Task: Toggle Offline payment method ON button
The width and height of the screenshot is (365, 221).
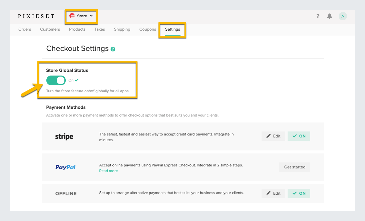Action: tap(299, 193)
